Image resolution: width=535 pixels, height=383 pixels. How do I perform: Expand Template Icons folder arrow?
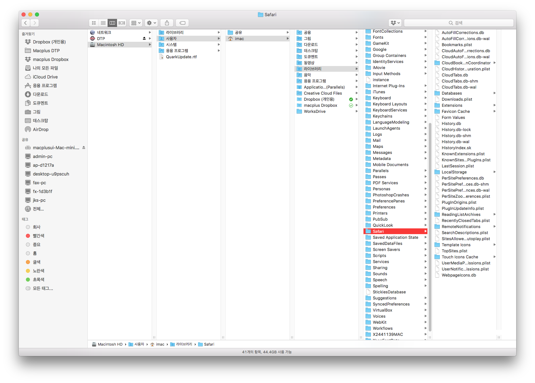tap(494, 245)
